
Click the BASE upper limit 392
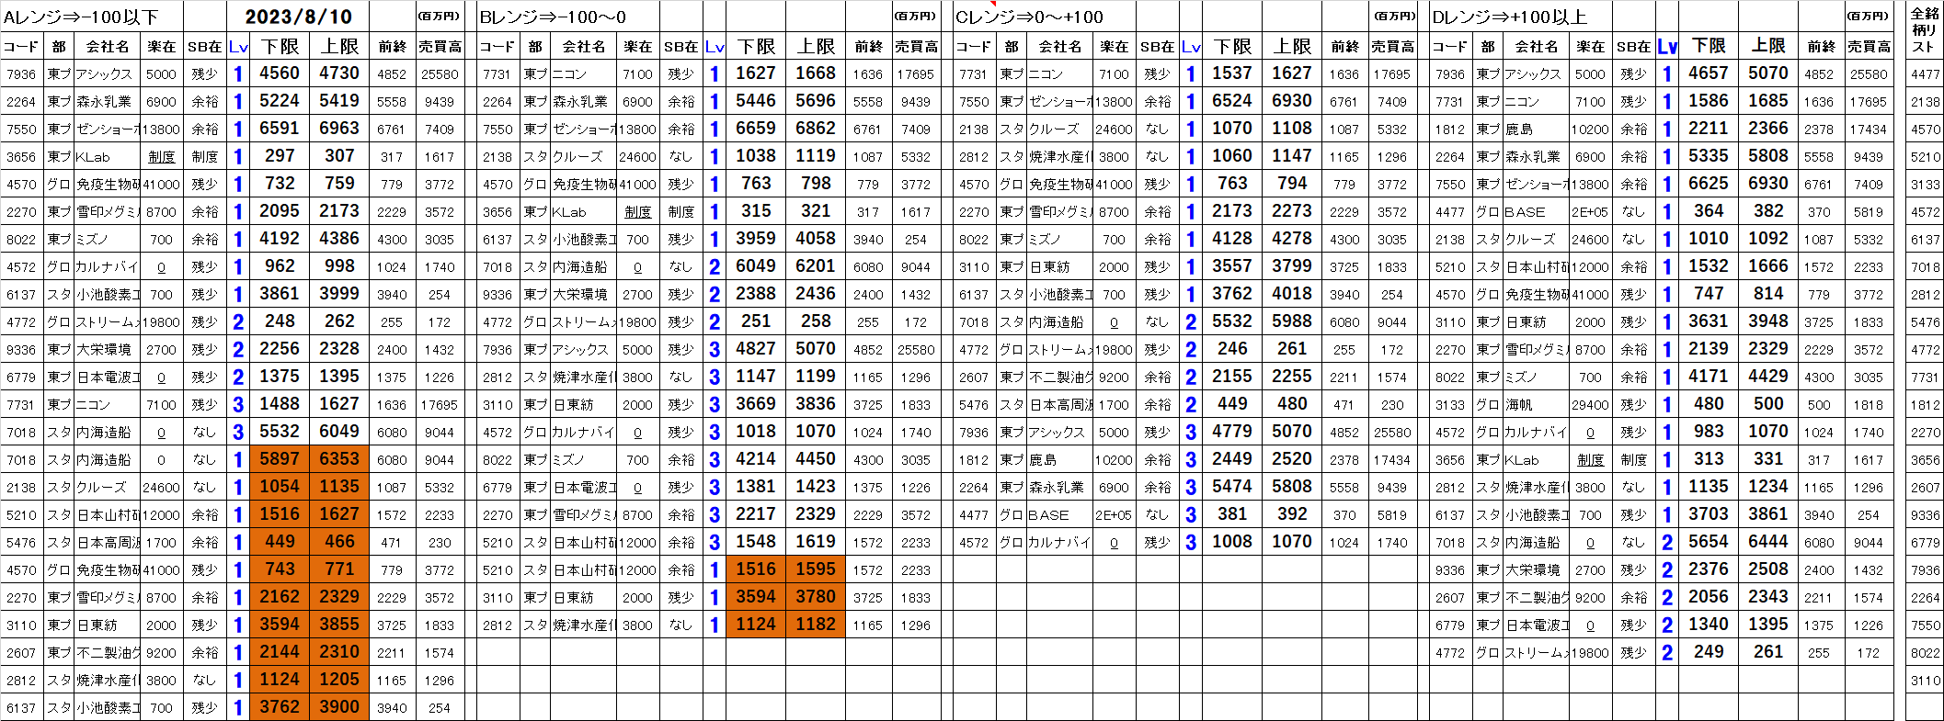(1292, 514)
